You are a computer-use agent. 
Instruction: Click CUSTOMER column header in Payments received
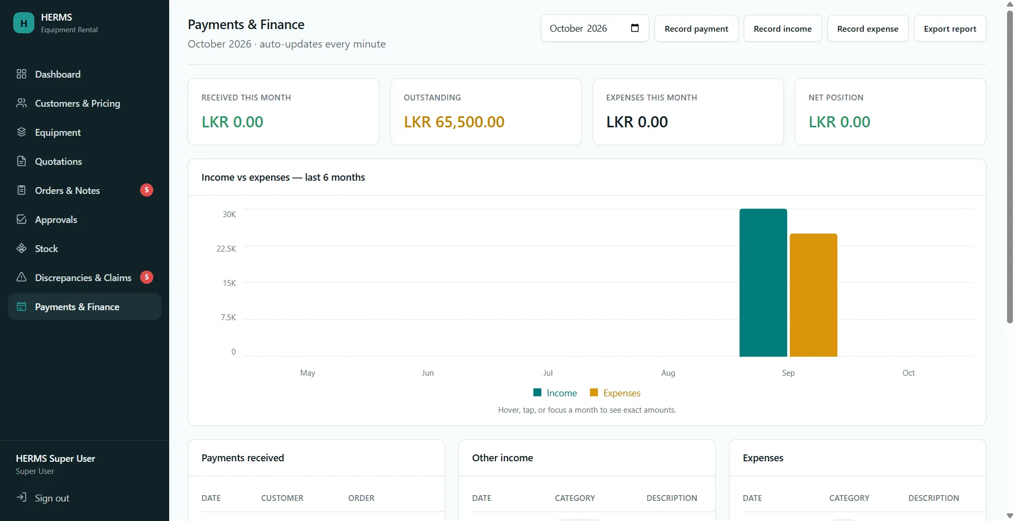pyautogui.click(x=282, y=498)
